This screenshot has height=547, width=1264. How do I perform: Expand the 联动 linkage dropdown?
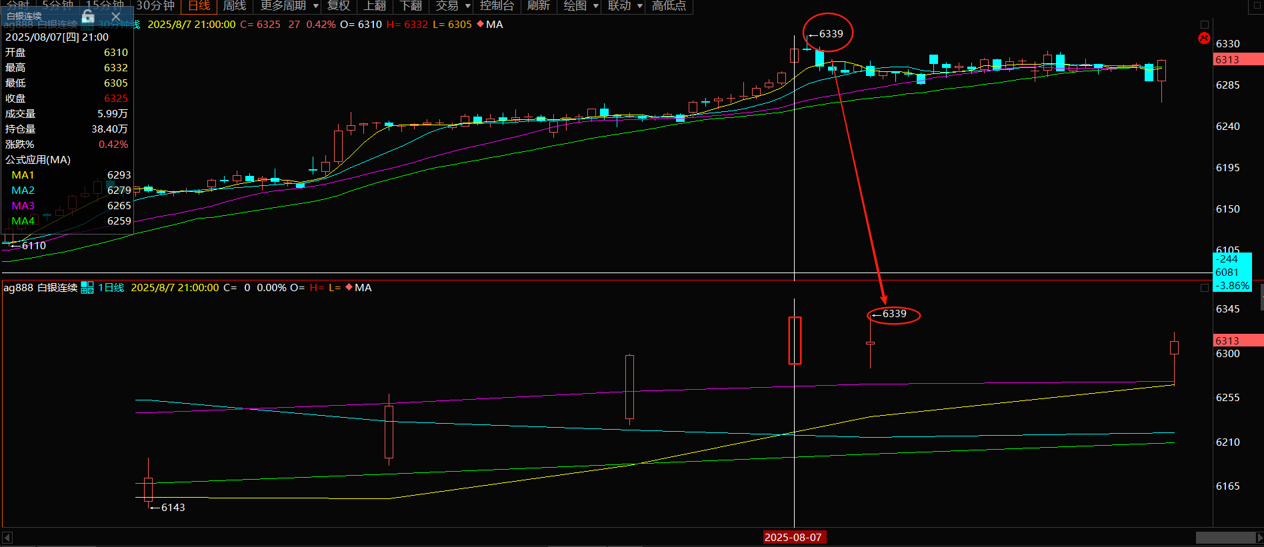click(640, 7)
